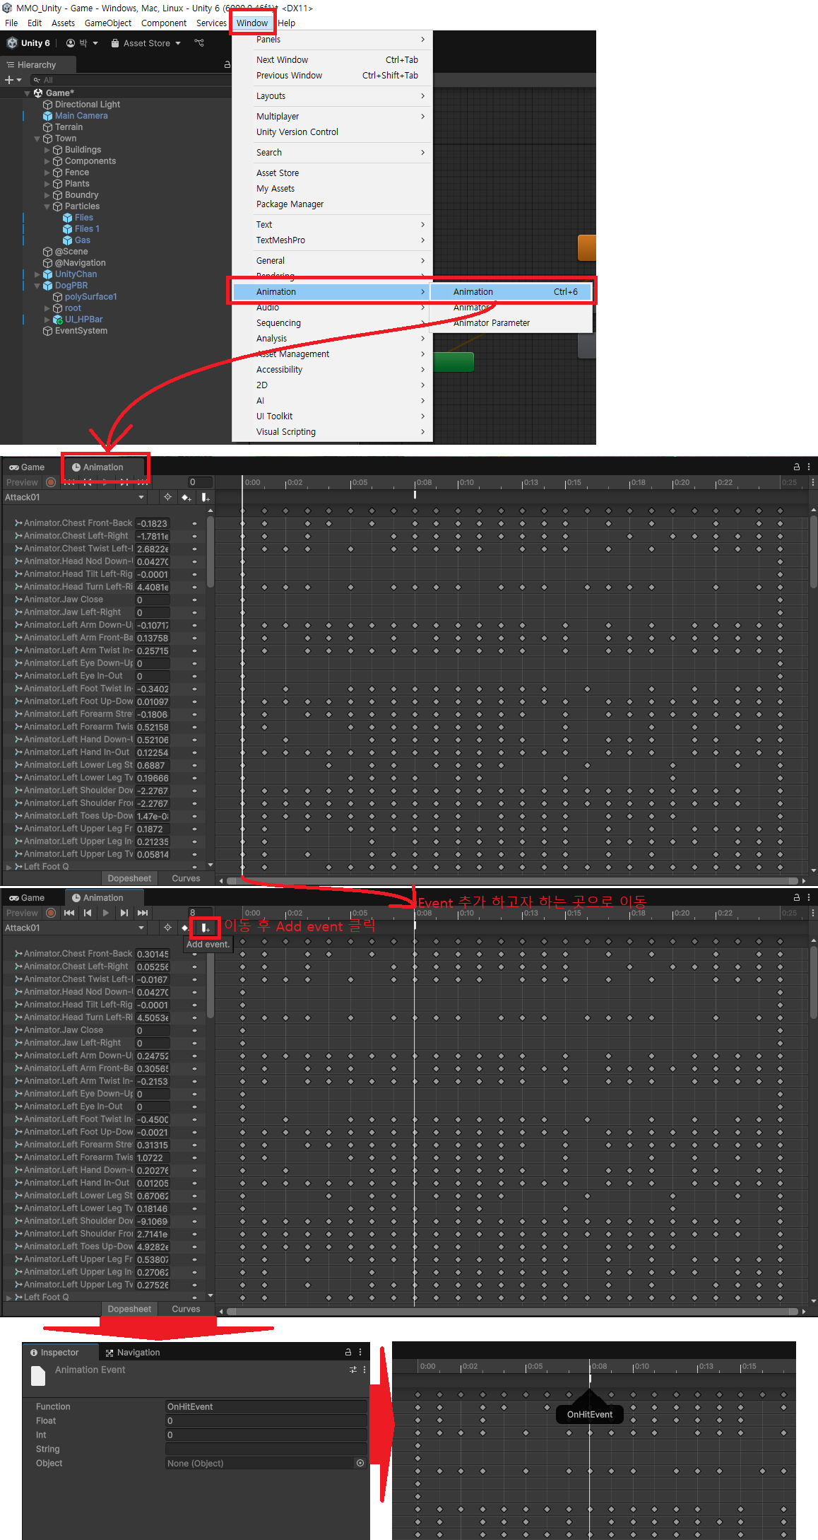Open Window menu in menu bar
Image resolution: width=818 pixels, height=1540 pixels.
coord(252,23)
